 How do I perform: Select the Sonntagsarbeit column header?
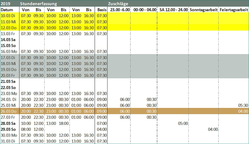point(204,10)
